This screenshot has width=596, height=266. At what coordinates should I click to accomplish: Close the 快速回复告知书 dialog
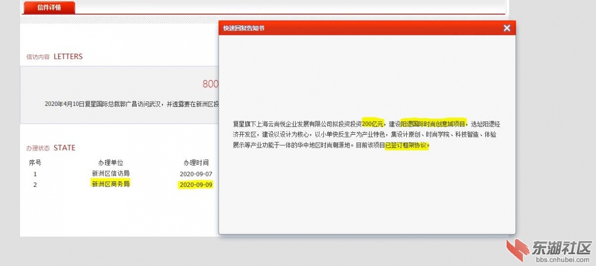pyautogui.click(x=507, y=28)
